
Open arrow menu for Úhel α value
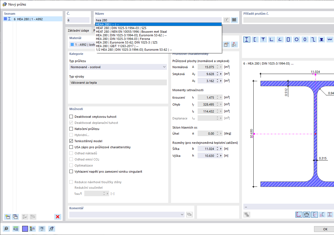coord(221,134)
